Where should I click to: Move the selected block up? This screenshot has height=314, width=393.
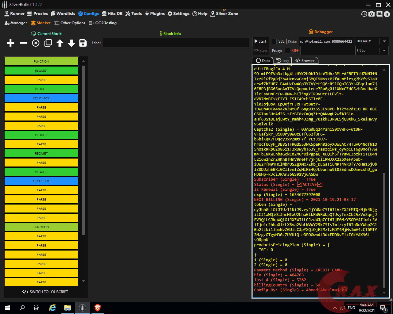tap(60, 43)
